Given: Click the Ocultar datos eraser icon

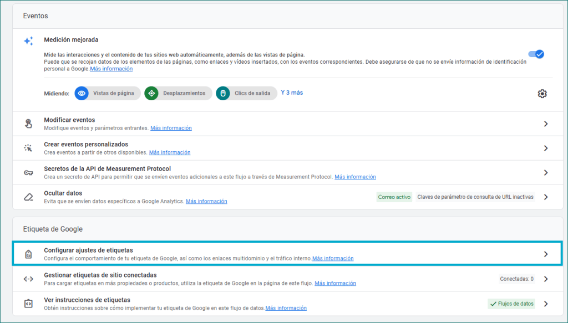Looking at the screenshot, I should coord(28,197).
